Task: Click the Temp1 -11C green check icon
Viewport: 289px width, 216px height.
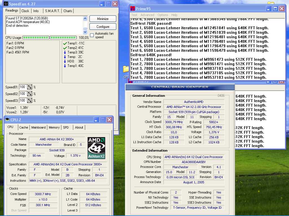Action: [x=65, y=44]
